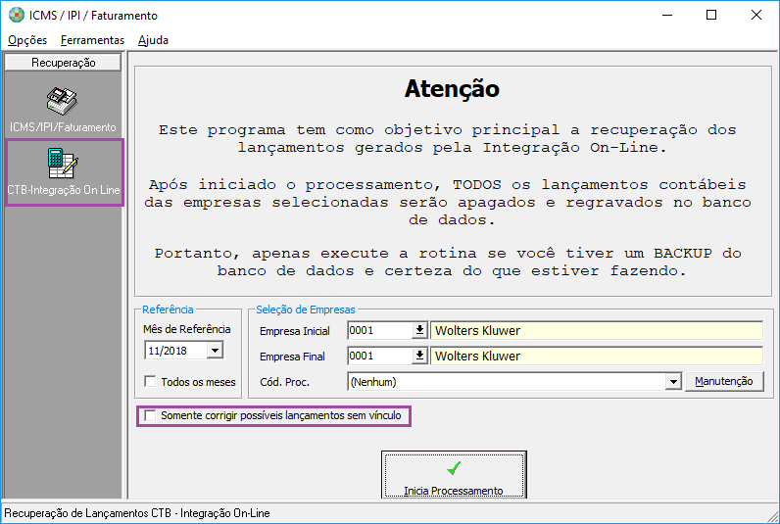Screen dimensions: 780x524
Task: Click the Recuperação panel header
Action: (63, 63)
